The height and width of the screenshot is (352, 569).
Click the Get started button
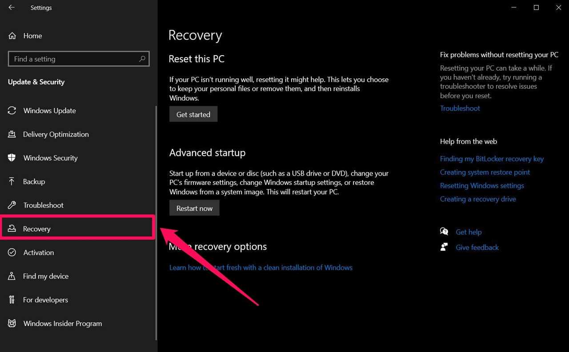point(193,114)
